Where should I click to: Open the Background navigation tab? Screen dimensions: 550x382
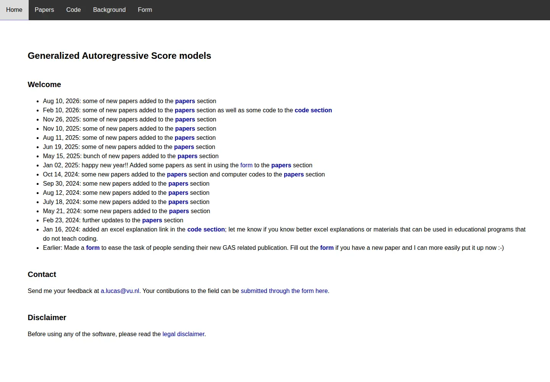[109, 10]
